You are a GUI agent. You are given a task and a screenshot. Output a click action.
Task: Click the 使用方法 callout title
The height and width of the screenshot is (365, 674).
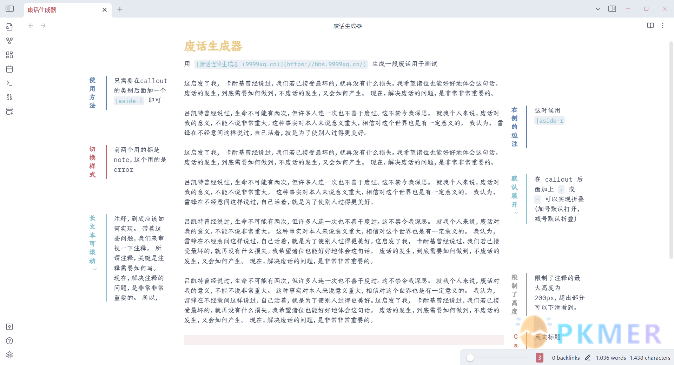pyautogui.click(x=92, y=93)
